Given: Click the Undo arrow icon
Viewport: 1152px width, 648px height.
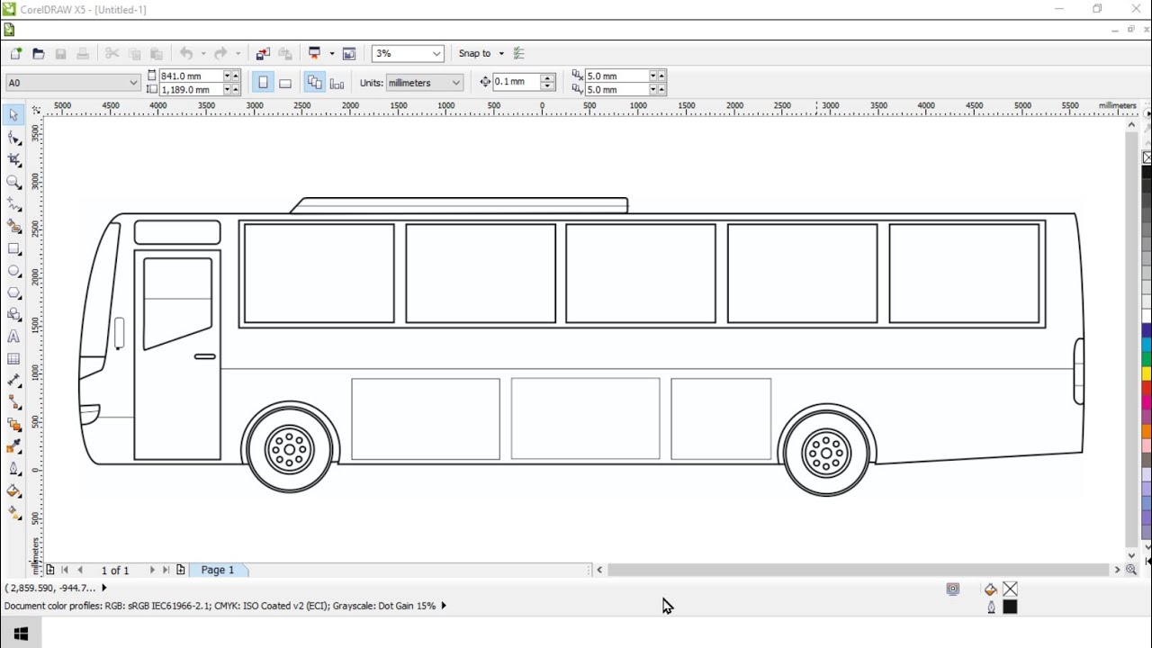Looking at the screenshot, I should click(x=186, y=54).
